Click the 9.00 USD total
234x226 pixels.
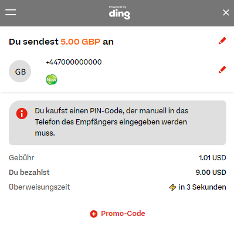[x=211, y=173]
